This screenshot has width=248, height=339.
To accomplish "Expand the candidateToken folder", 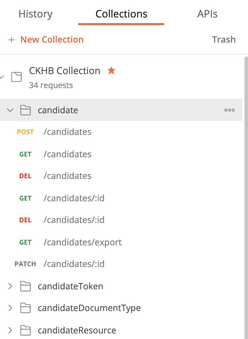I will [10, 286].
